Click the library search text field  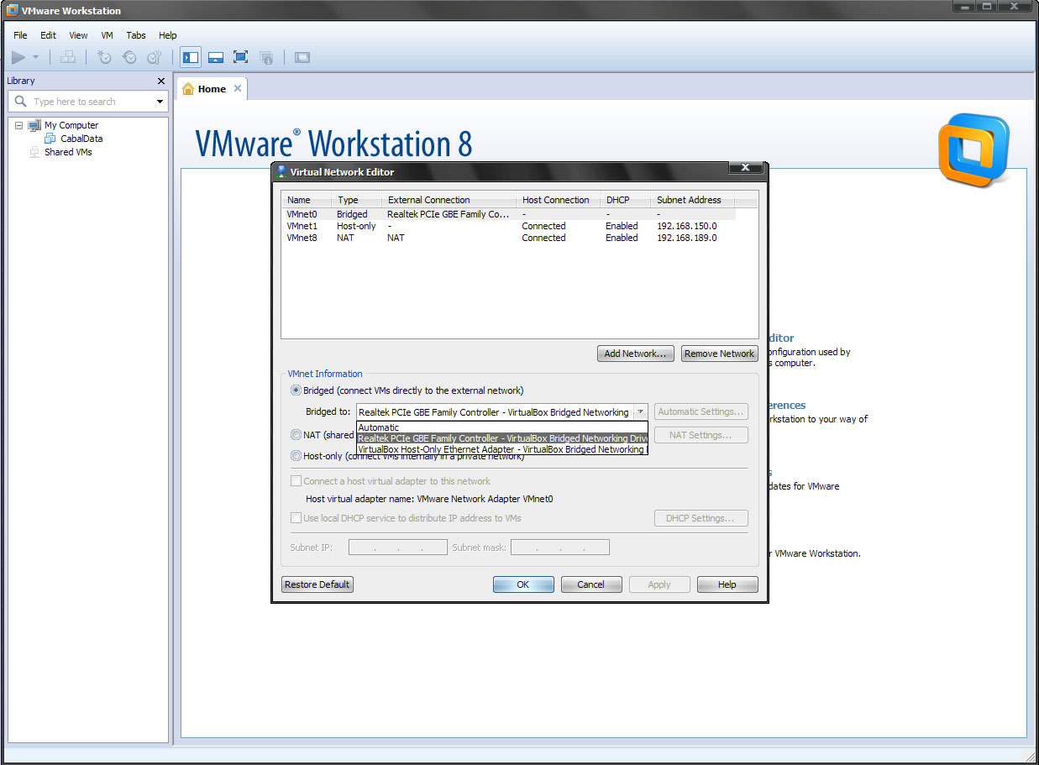point(92,102)
